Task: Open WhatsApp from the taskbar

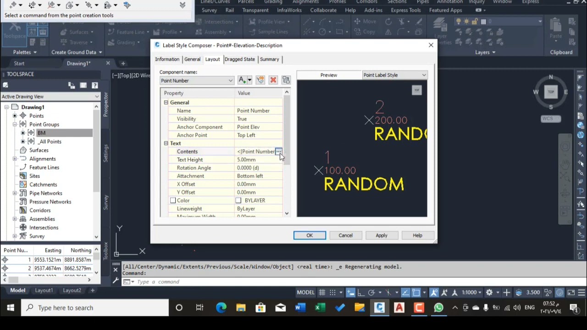Action: (x=438, y=308)
